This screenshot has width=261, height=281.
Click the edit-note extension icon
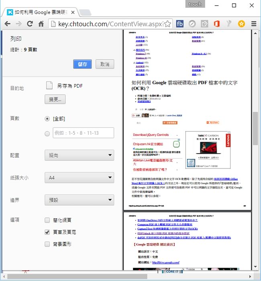tap(204, 24)
